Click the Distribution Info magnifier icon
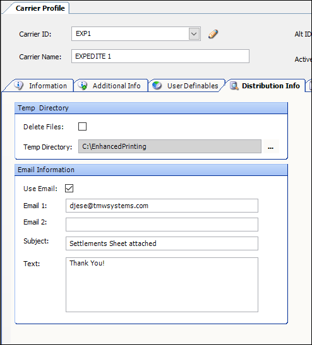Viewport: 312px width, 345px height. pyautogui.click(x=234, y=86)
